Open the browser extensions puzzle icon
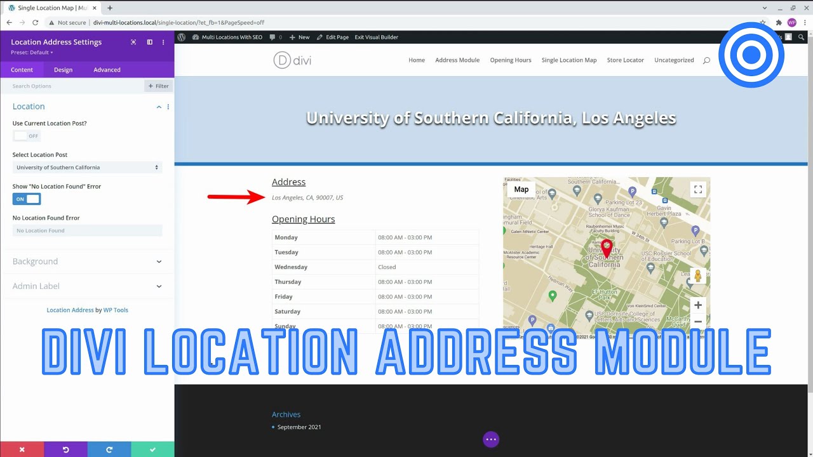The width and height of the screenshot is (813, 457). (779, 22)
